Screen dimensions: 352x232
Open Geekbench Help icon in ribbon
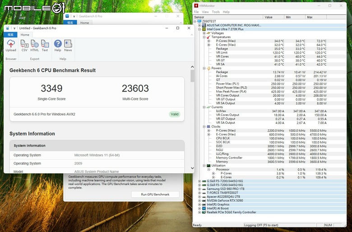pos(58,46)
